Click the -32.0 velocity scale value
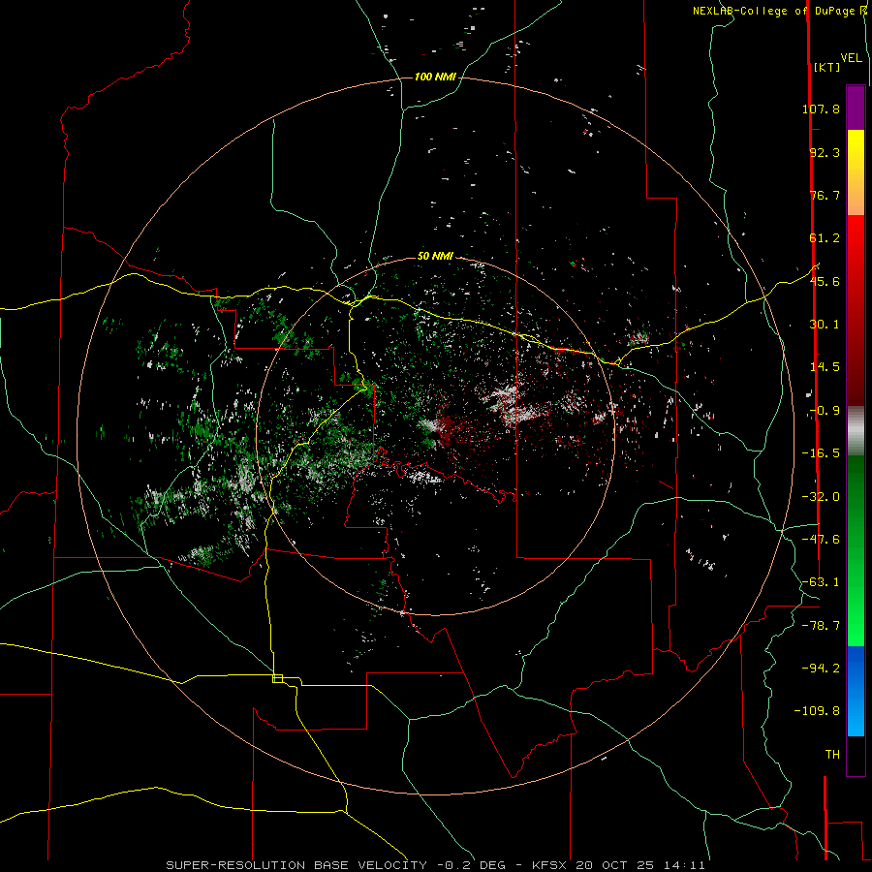This screenshot has width=872, height=872. [821, 497]
